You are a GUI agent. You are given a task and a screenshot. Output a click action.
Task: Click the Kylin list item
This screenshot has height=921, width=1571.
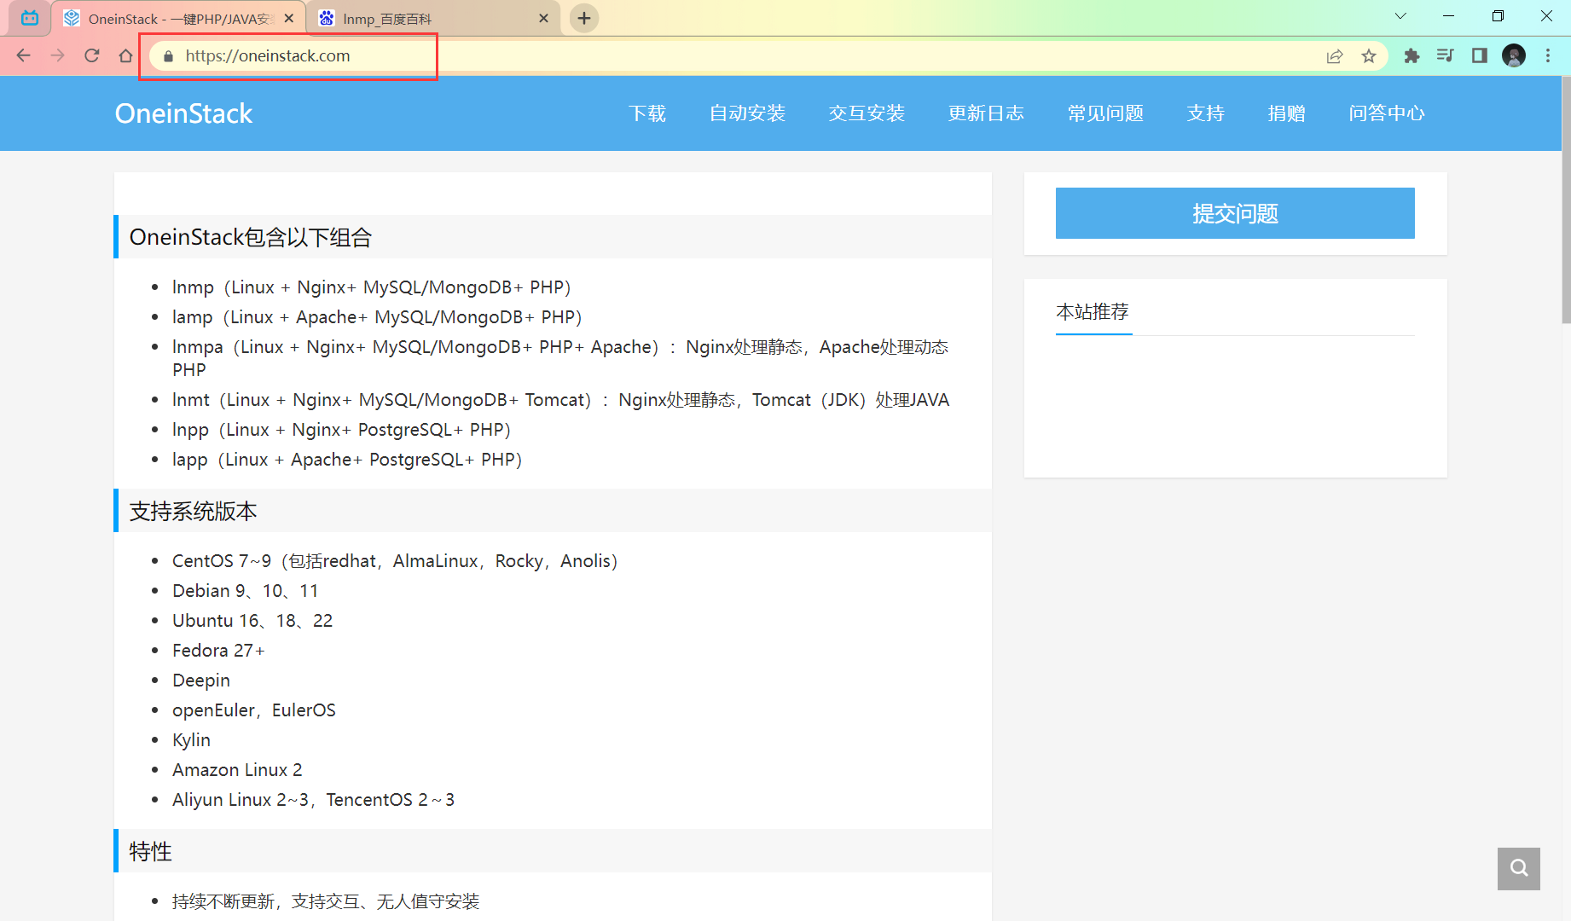pyautogui.click(x=191, y=740)
